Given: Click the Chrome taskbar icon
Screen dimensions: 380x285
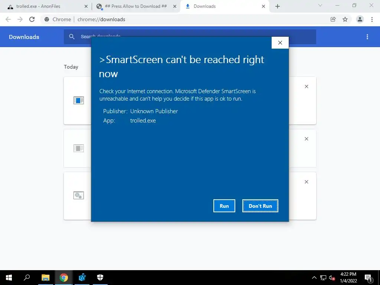Looking at the screenshot, I should click(64, 278).
